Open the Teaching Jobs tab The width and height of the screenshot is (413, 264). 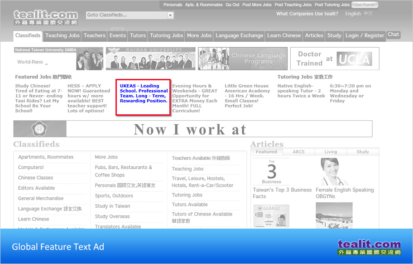tap(62, 35)
